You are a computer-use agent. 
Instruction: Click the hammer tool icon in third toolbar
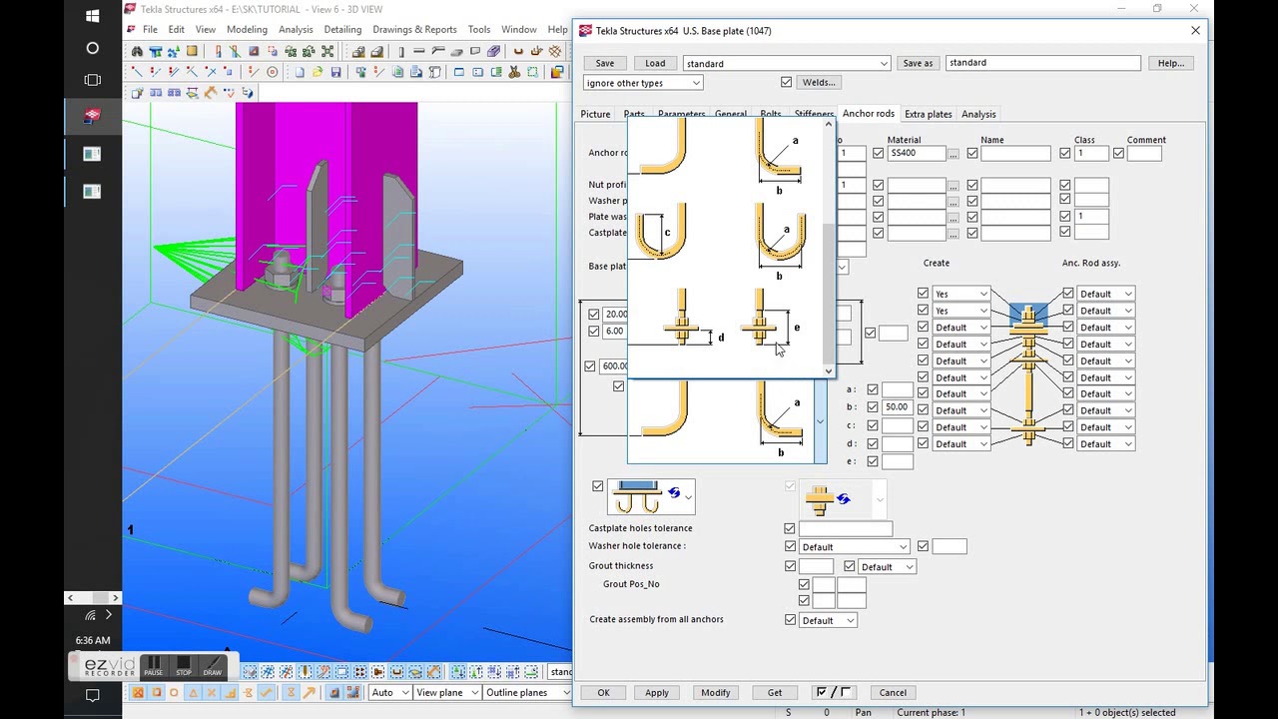(211, 92)
